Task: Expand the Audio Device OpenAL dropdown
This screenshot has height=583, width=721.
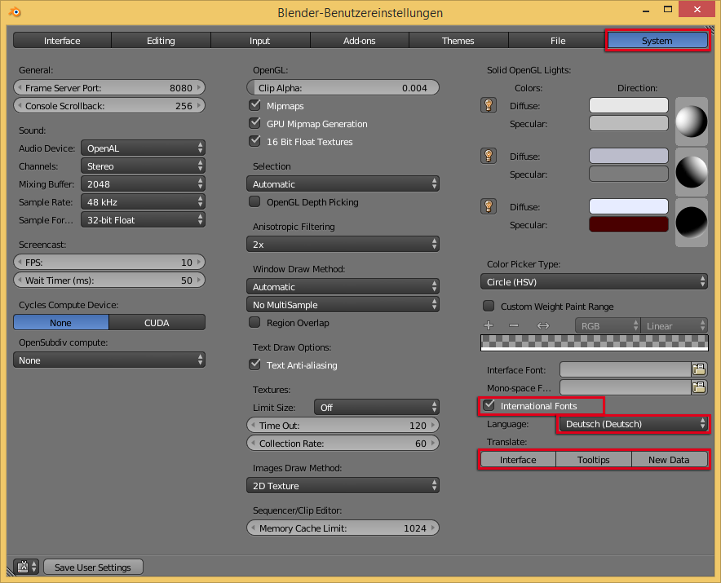Action: (x=143, y=148)
